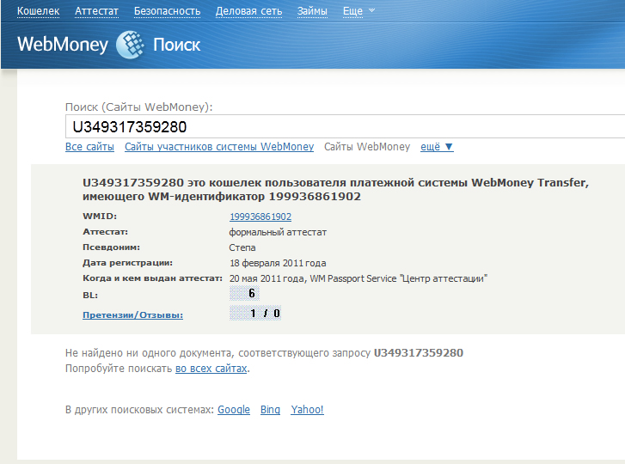The image size is (625, 464).
Task: Click the Не найдено ни одного документа message
Action: [x=264, y=353]
